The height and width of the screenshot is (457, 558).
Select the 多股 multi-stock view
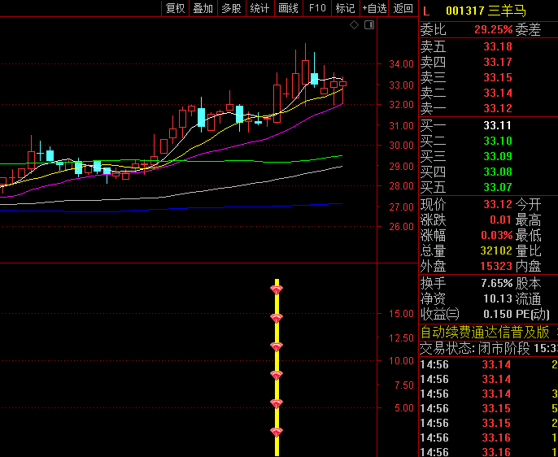(x=231, y=8)
